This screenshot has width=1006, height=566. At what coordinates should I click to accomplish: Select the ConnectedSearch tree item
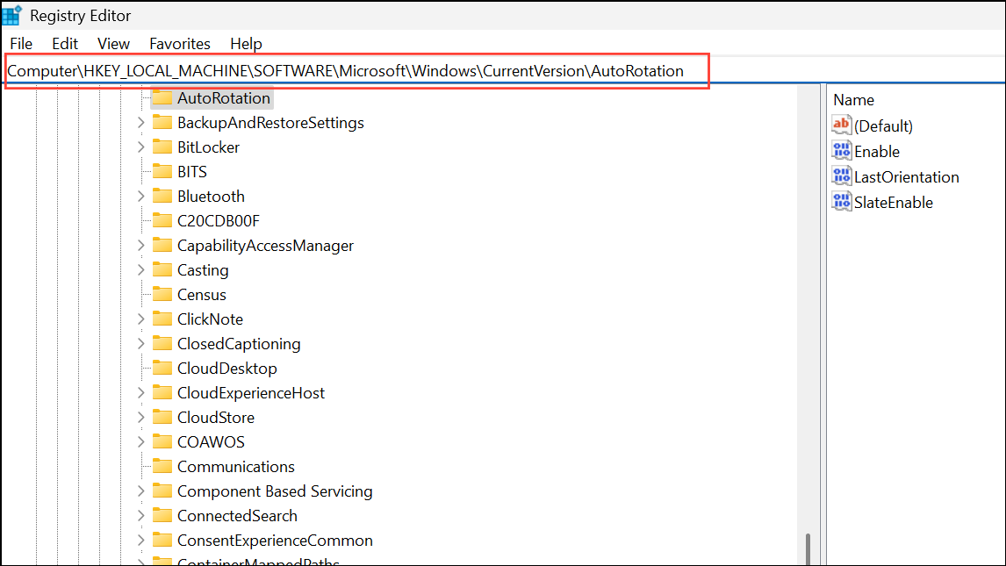(237, 516)
